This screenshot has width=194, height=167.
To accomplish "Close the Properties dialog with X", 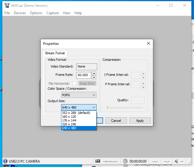I will (x=149, y=43).
